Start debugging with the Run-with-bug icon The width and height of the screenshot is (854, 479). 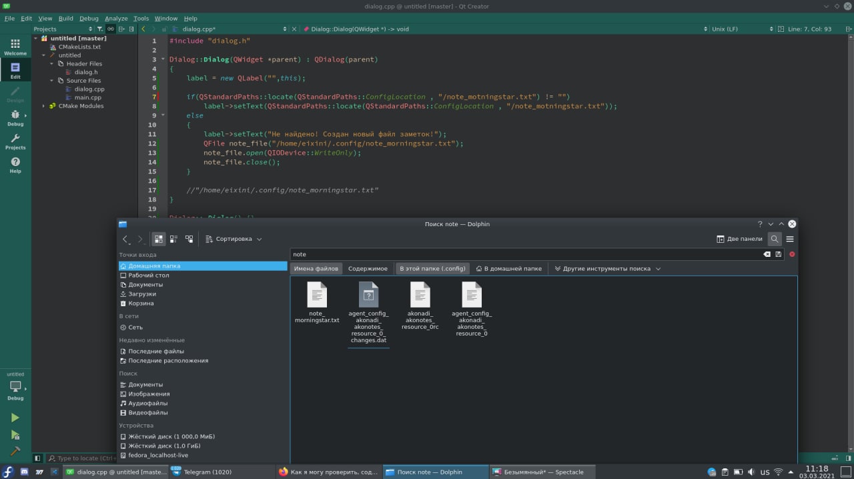tap(15, 435)
